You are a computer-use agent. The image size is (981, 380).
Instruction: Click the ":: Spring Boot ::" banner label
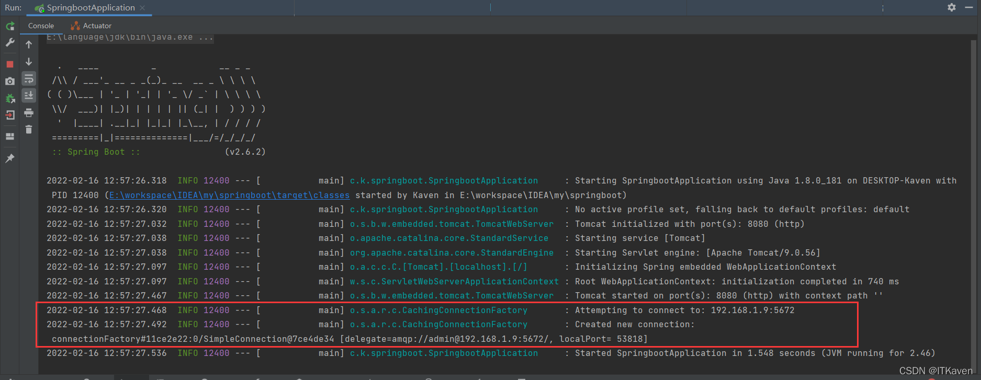tap(96, 152)
